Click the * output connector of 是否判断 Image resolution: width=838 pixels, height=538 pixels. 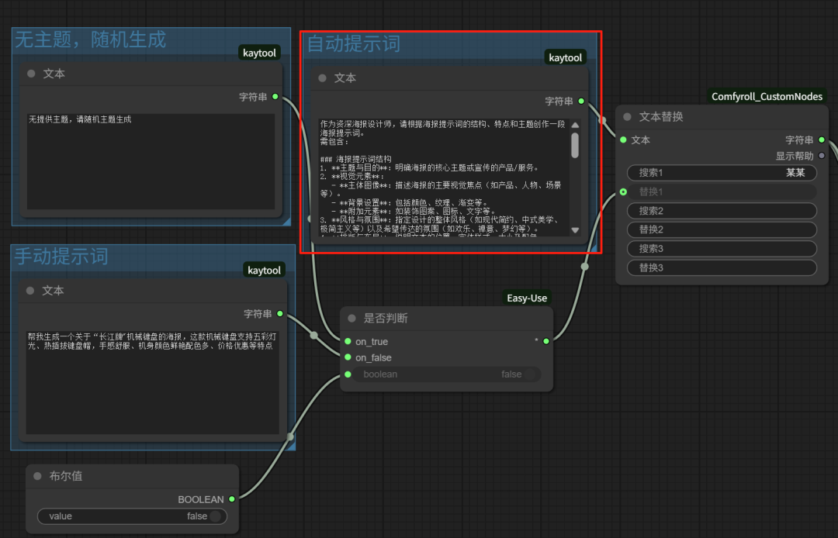[546, 341]
